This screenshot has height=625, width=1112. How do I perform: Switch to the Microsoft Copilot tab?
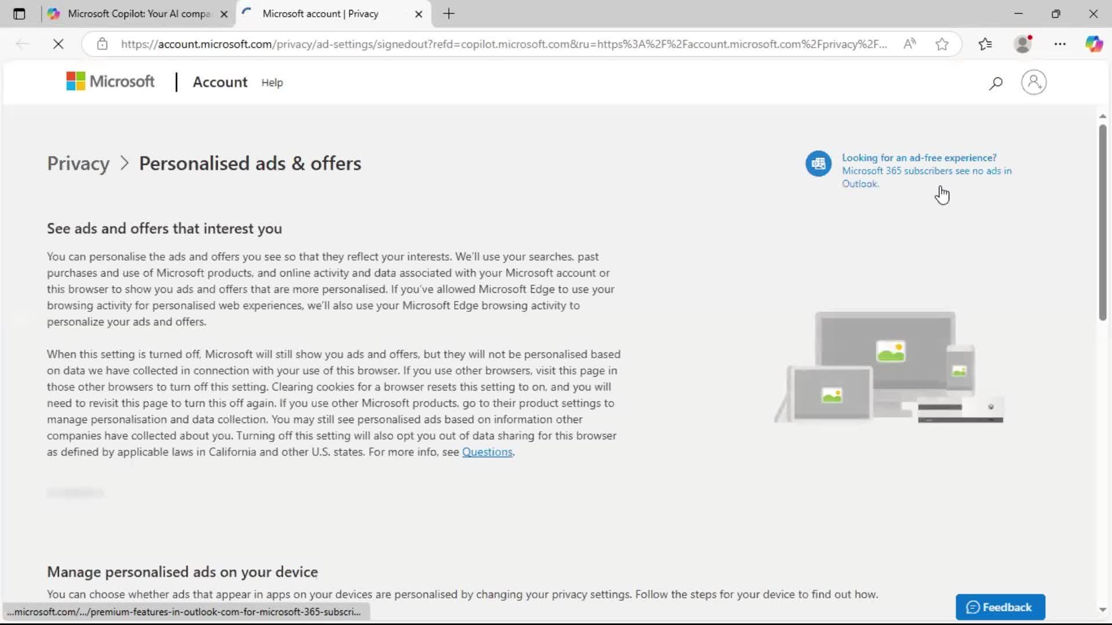pos(138,14)
